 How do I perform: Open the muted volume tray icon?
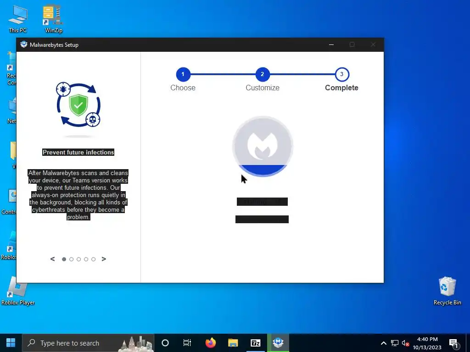tap(405, 343)
